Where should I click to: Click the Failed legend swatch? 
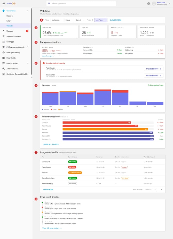coord(51,109)
